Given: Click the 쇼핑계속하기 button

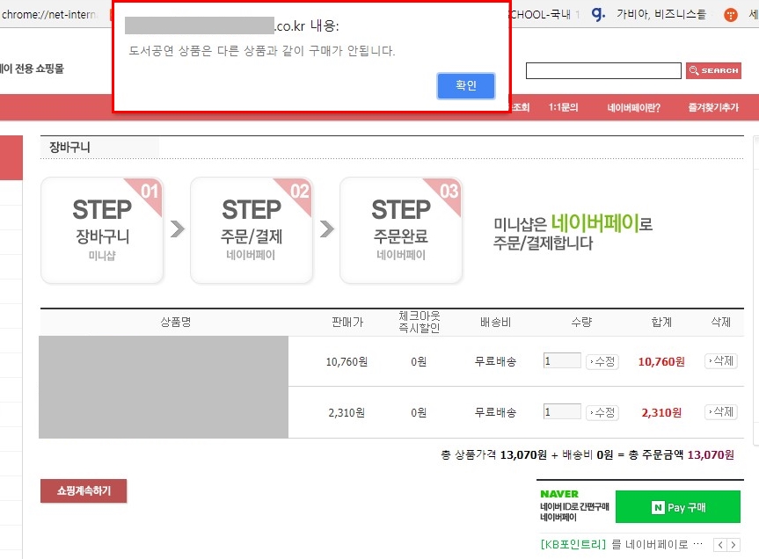Looking at the screenshot, I should tap(84, 491).
